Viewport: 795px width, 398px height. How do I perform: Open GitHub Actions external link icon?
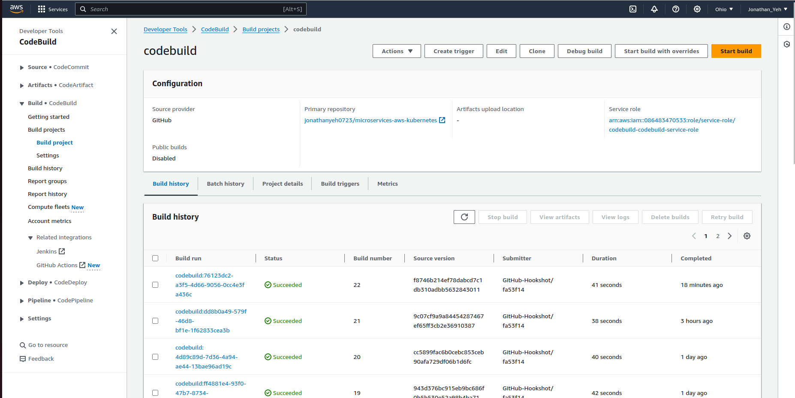pos(82,265)
